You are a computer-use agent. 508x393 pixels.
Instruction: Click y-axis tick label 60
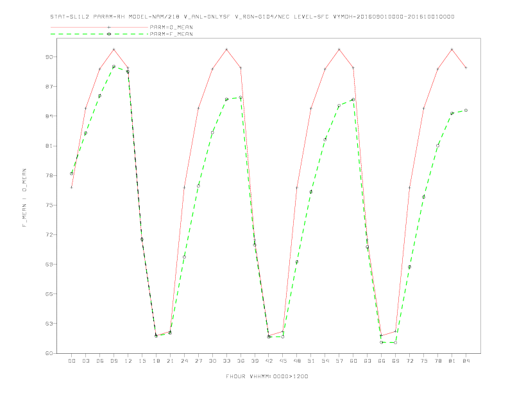pos(49,353)
